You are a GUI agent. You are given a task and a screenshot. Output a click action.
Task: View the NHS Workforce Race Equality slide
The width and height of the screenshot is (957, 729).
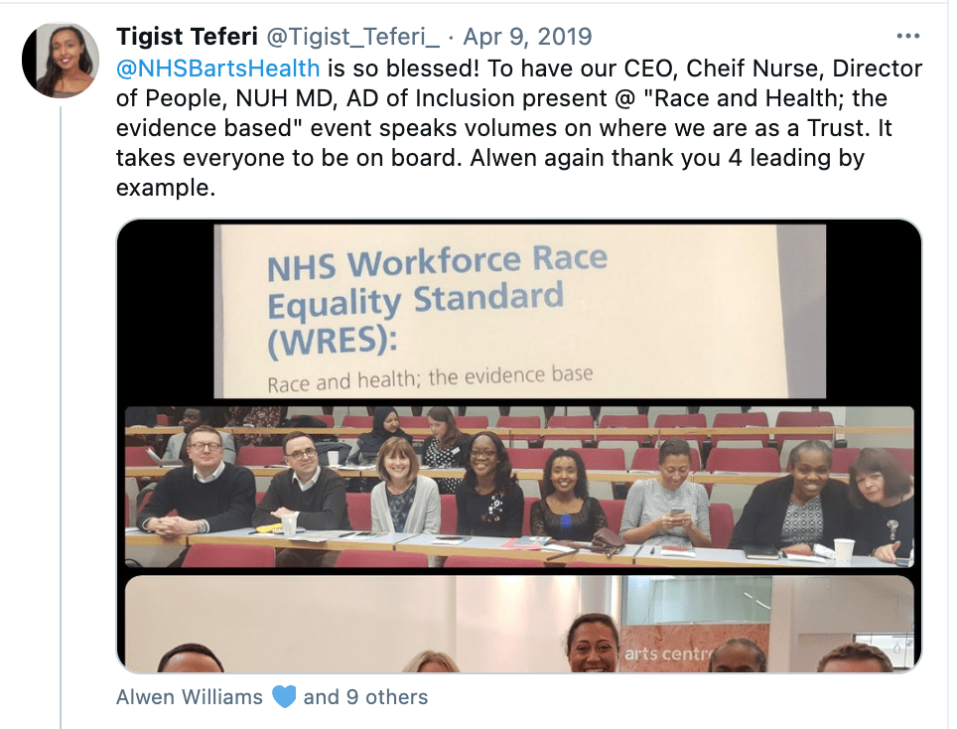tap(519, 312)
